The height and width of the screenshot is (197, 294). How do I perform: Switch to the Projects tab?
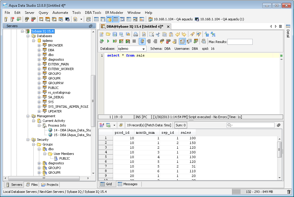click(50, 185)
